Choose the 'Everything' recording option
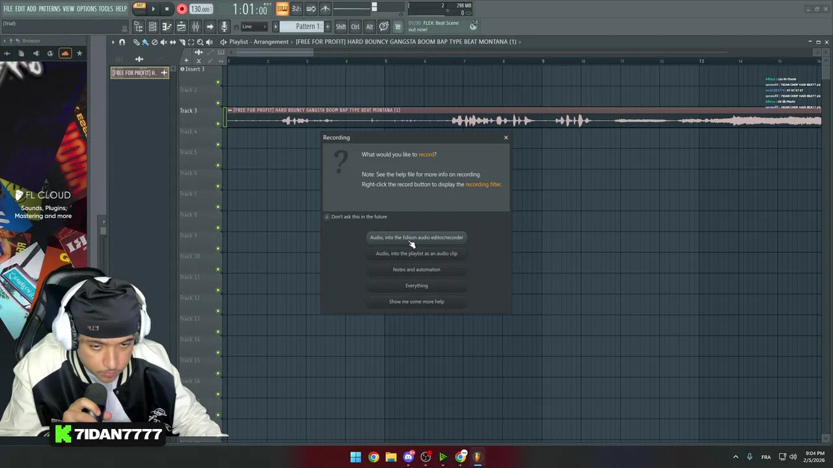The image size is (833, 468). coord(416,285)
